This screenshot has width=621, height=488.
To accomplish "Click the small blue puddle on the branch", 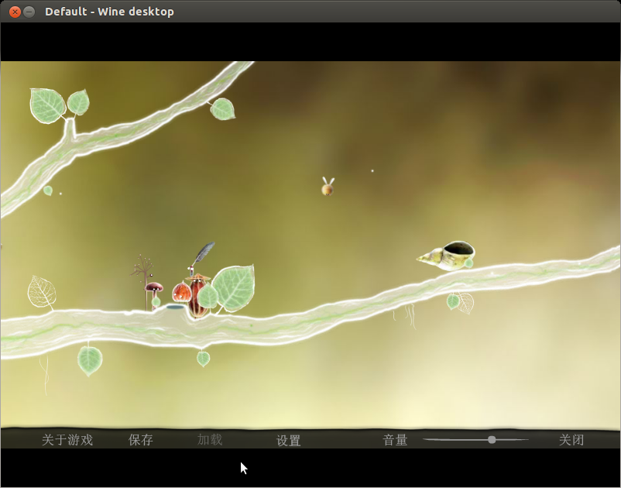I will click(x=176, y=307).
